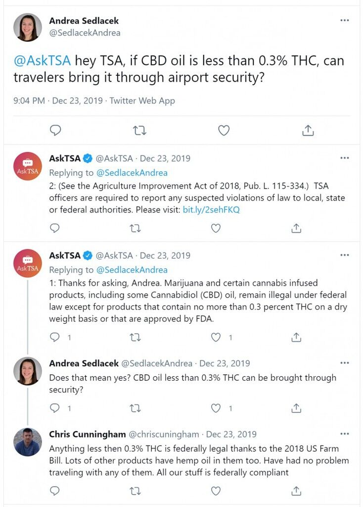The width and height of the screenshot is (363, 507).
Task: Share Andrea's 'Does that mean yes?' reply
Action: click(296, 408)
